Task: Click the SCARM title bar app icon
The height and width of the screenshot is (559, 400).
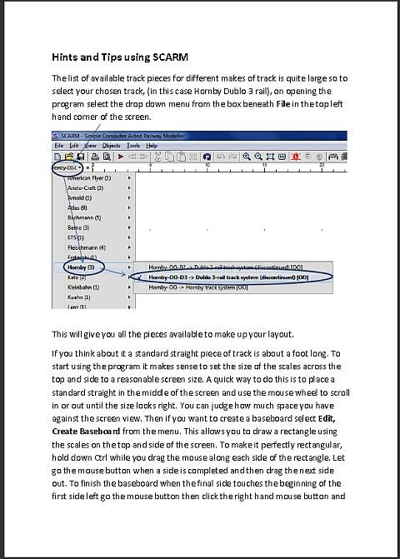Action: pos(56,136)
